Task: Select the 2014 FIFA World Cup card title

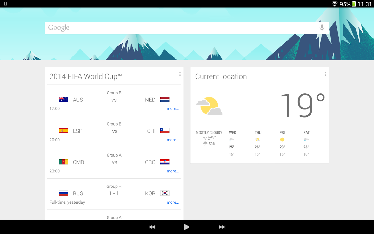Action: [x=86, y=76]
